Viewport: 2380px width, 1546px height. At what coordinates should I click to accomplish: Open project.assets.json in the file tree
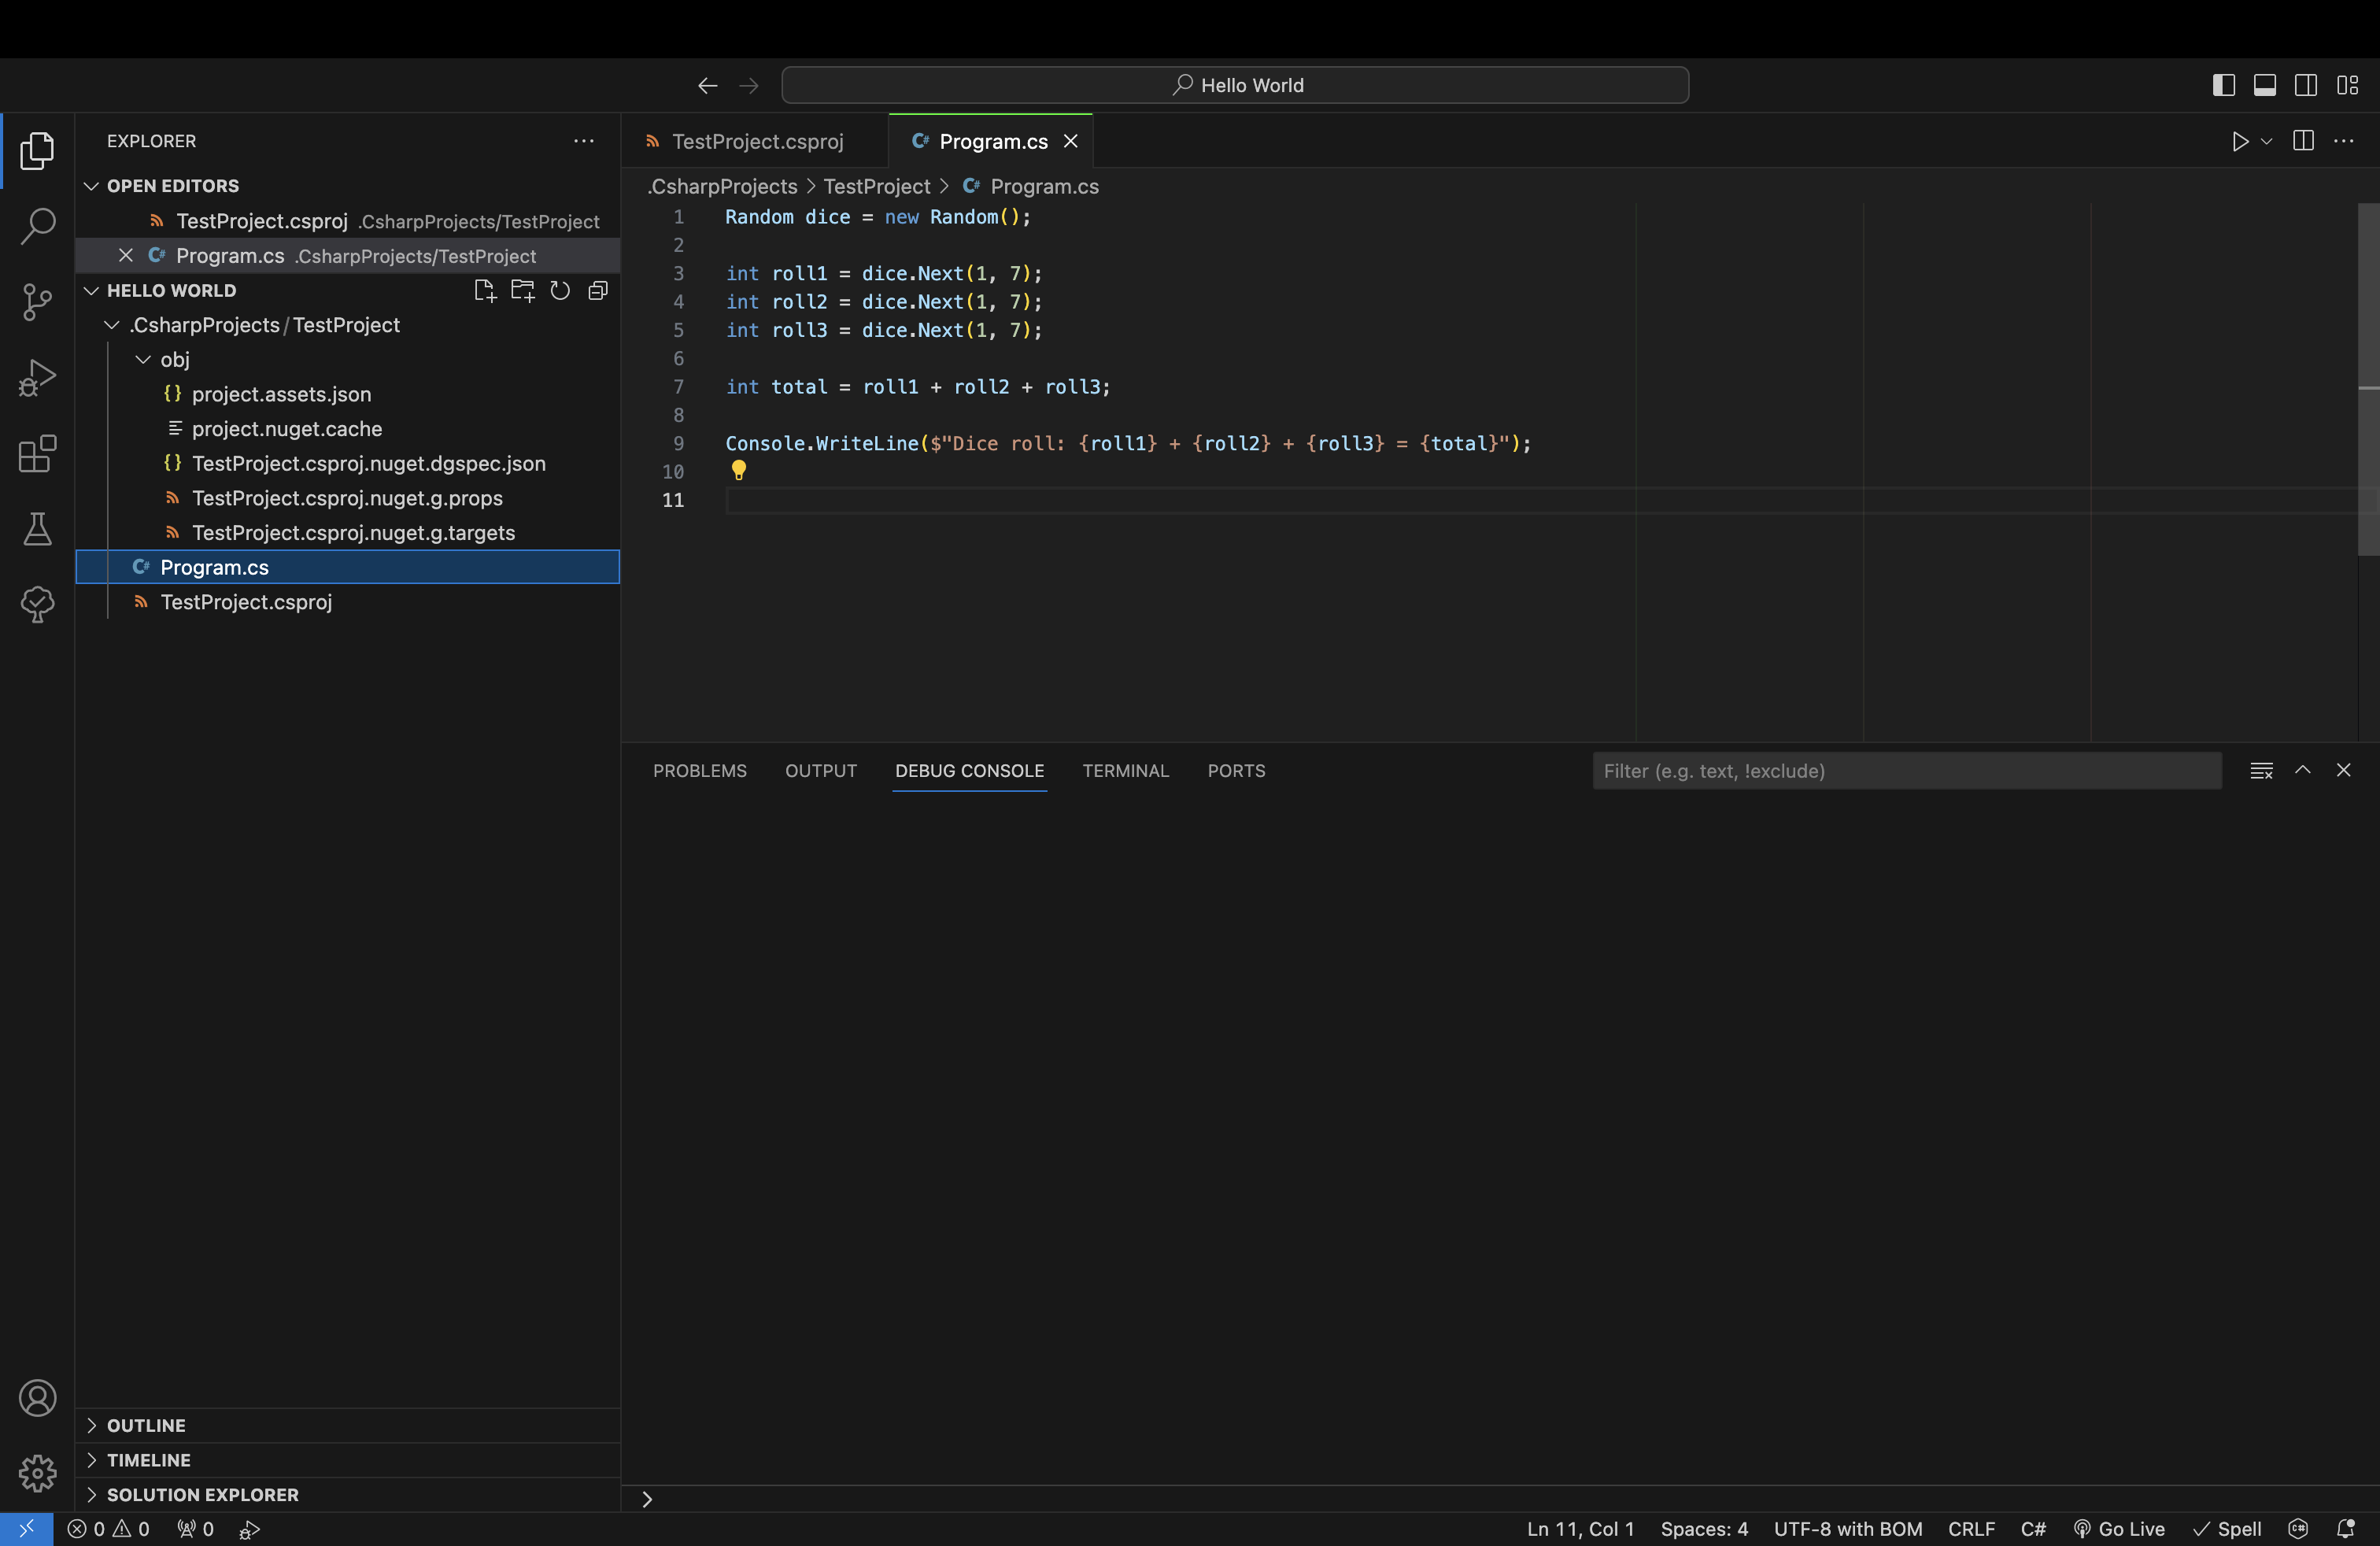[281, 394]
